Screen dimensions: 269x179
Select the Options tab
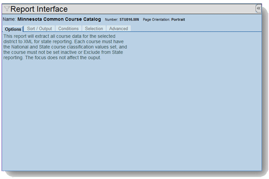click(13, 29)
